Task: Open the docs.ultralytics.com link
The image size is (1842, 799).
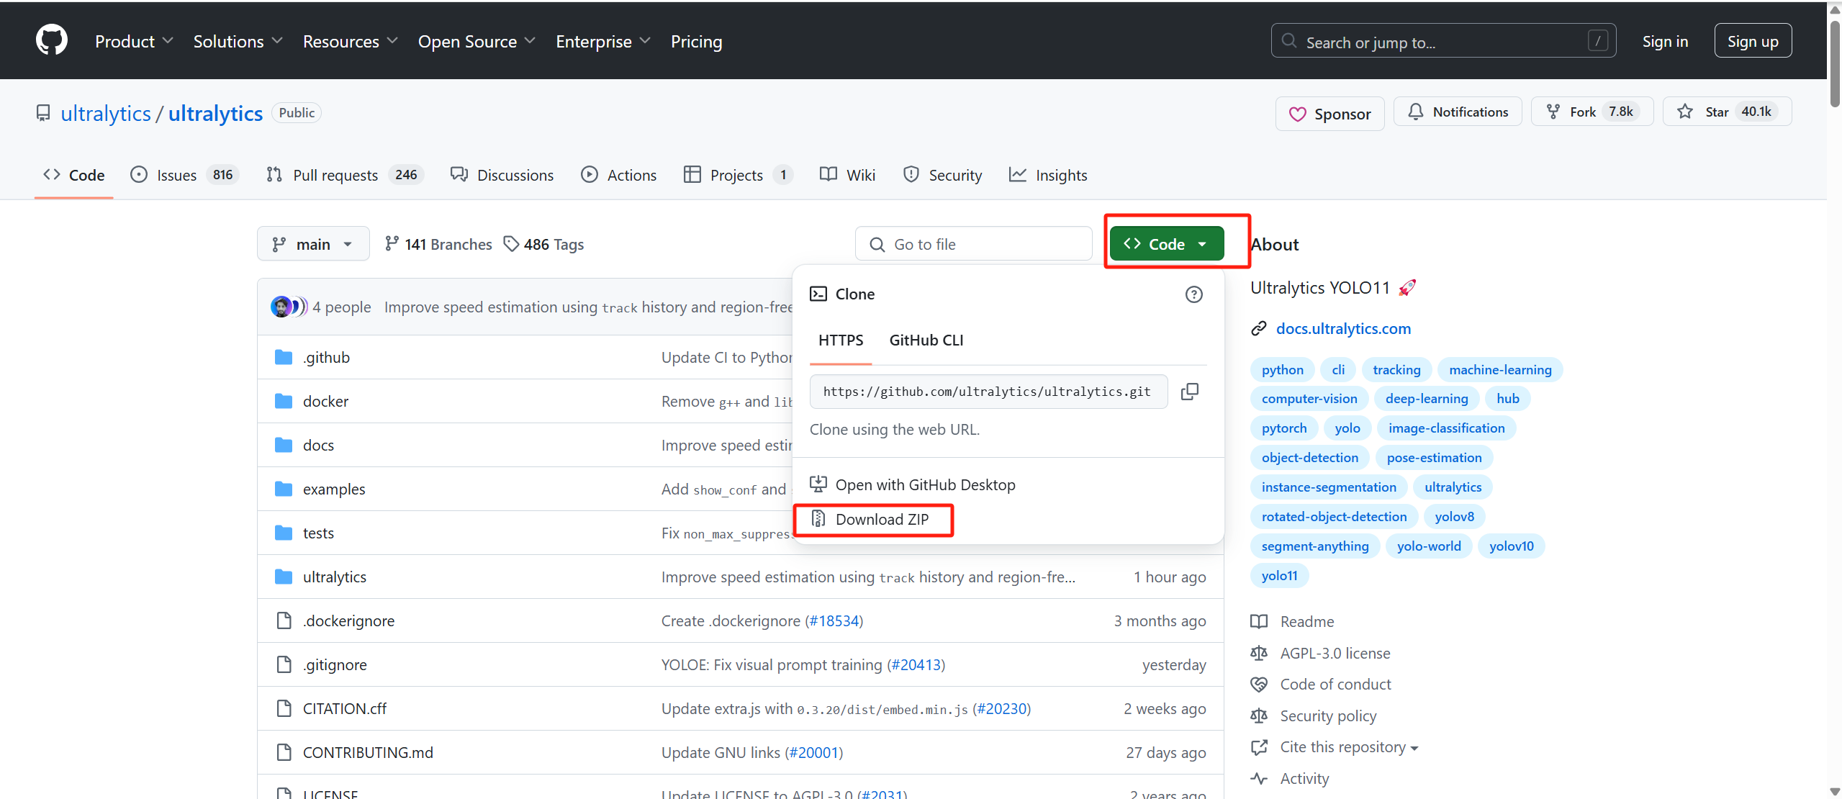Action: (x=1342, y=329)
